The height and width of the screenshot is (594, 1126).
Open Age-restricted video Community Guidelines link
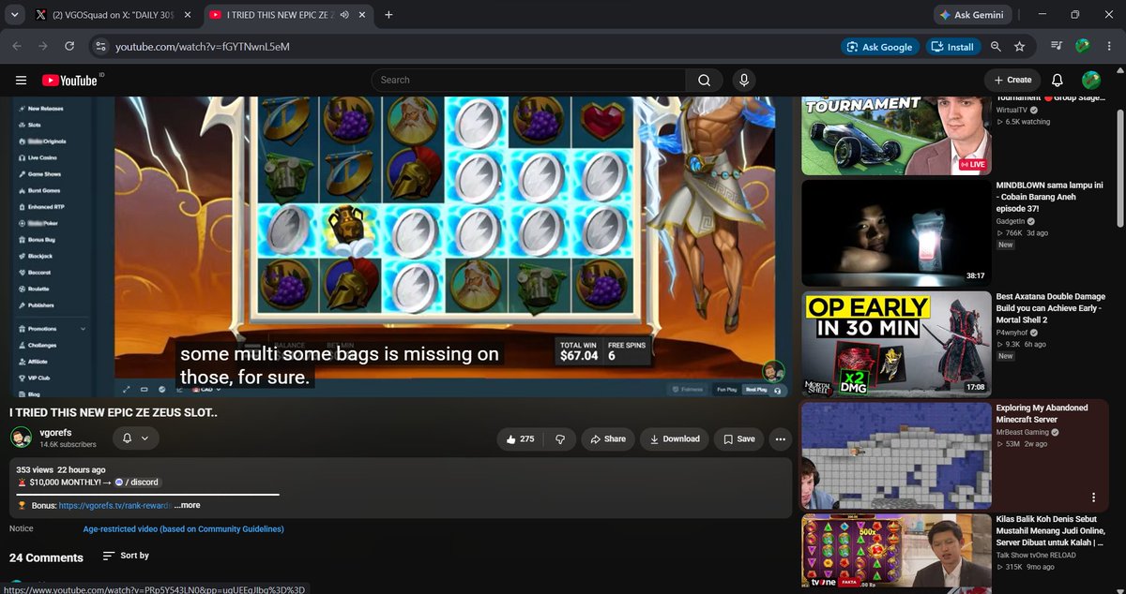[x=183, y=529]
